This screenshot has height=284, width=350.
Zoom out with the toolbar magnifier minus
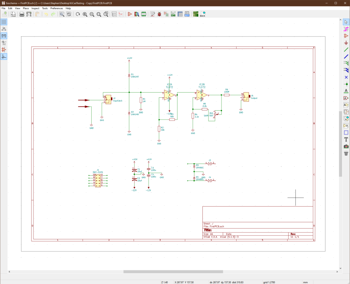coord(92,14)
